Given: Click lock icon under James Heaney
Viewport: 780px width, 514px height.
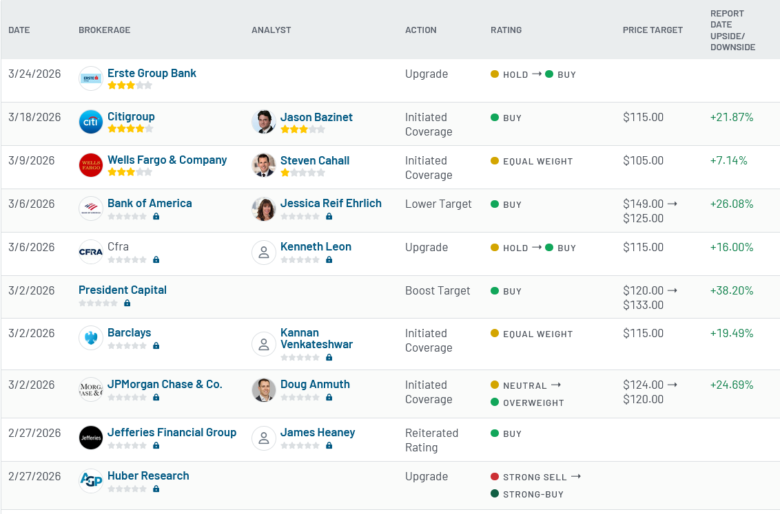Looking at the screenshot, I should tap(329, 445).
